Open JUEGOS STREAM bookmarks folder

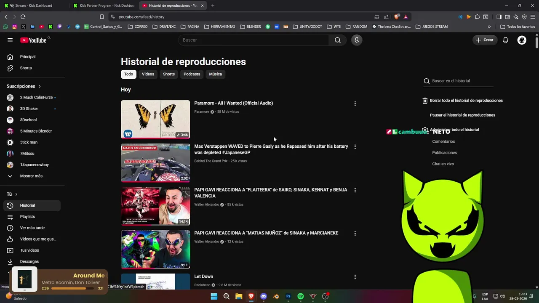coord(432,27)
